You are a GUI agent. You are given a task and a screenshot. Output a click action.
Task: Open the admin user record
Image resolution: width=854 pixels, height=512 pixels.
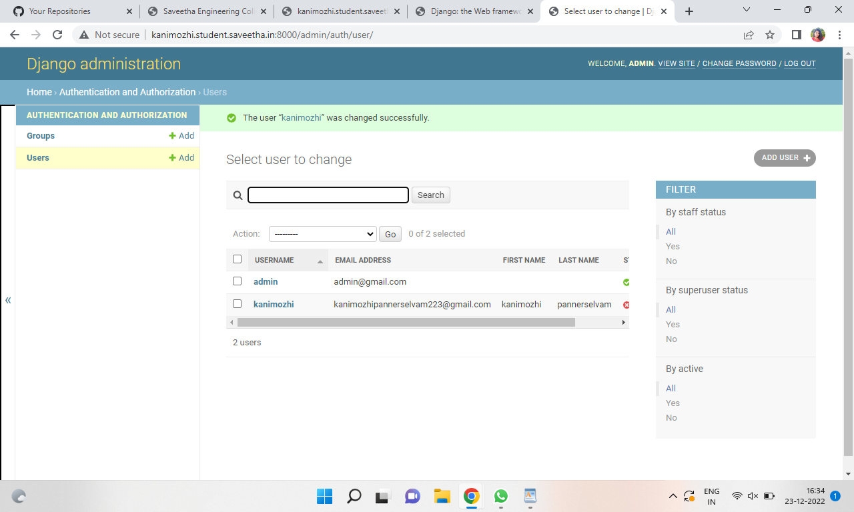coord(266,282)
